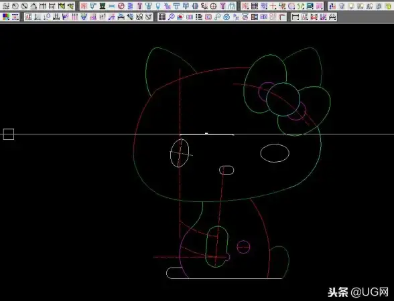Select the blue curved arrow icon

(111, 17)
